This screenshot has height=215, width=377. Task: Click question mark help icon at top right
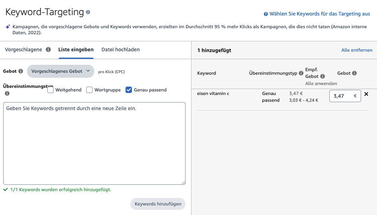(266, 14)
